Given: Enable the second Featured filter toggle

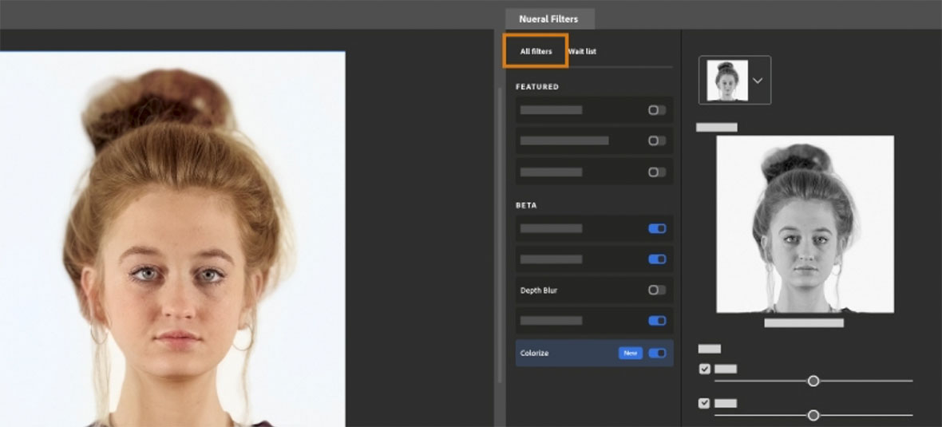Looking at the screenshot, I should pos(656,140).
